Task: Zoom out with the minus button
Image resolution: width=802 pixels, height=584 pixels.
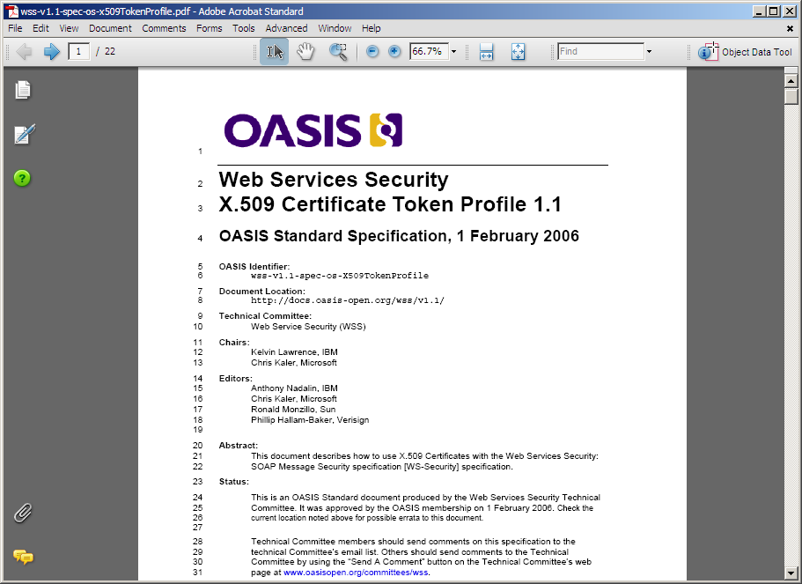Action: click(x=372, y=51)
